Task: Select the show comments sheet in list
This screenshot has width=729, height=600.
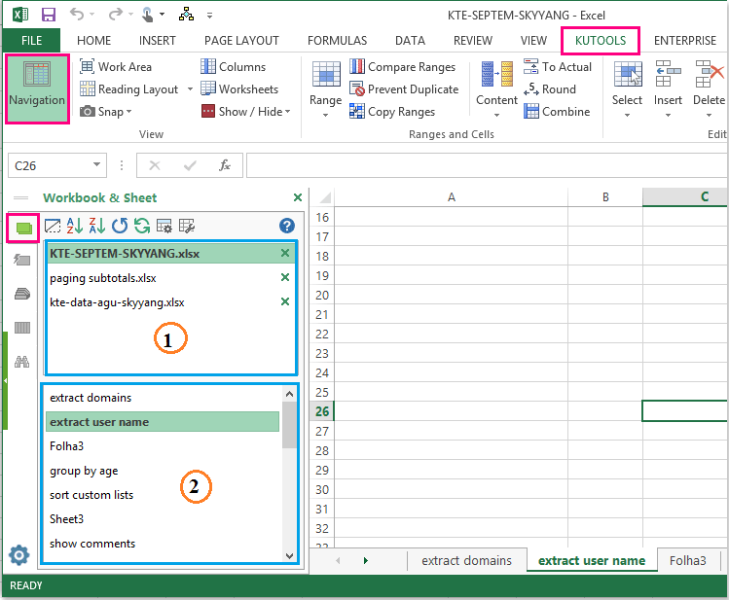Action: (x=163, y=544)
